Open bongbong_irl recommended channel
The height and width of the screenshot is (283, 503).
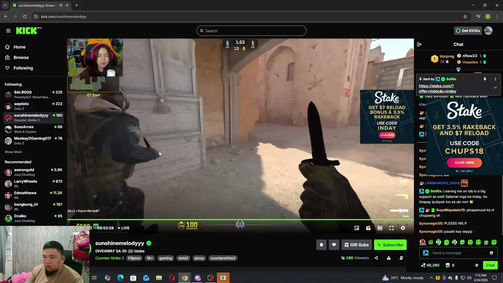[x=33, y=207]
